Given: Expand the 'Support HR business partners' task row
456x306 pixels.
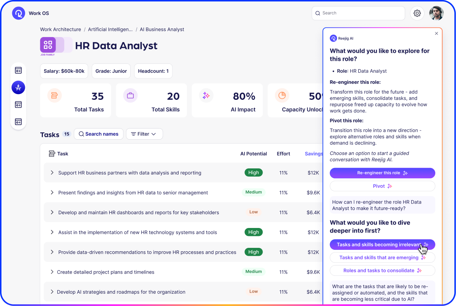Looking at the screenshot, I should (52, 173).
